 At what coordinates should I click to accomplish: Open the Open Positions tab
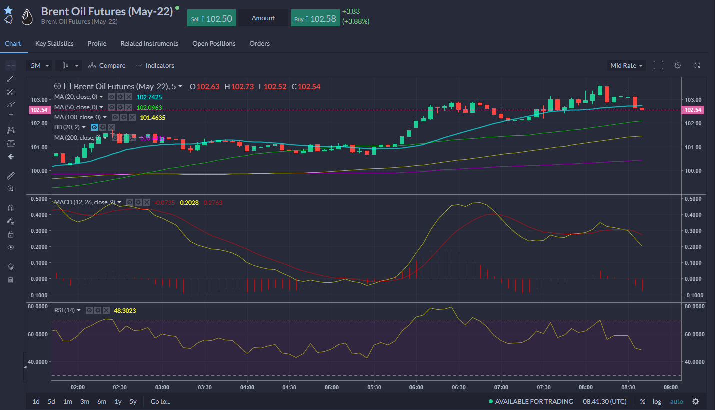(x=214, y=44)
